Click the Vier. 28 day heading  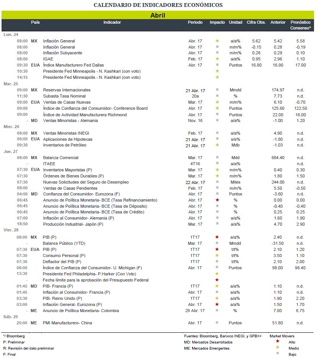[11, 230]
